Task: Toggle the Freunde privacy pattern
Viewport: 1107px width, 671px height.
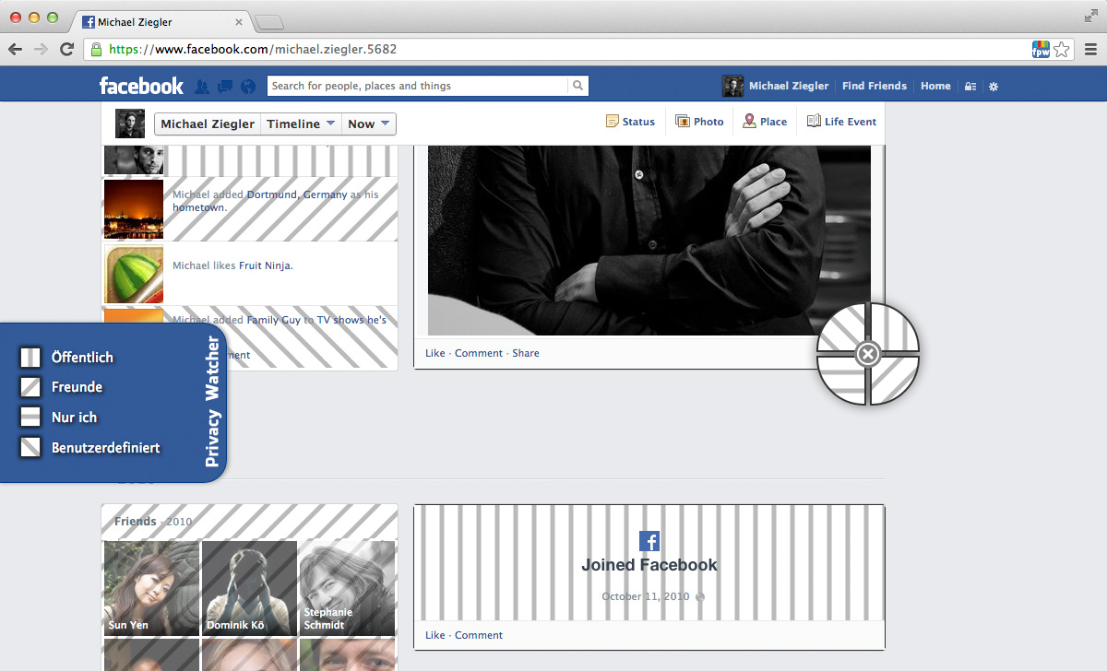Action: [31, 387]
